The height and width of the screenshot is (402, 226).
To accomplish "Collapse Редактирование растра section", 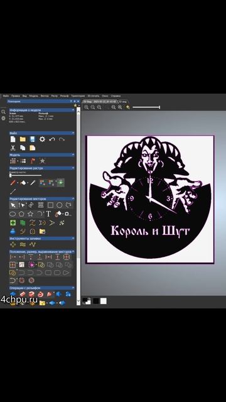I will [73, 168].
